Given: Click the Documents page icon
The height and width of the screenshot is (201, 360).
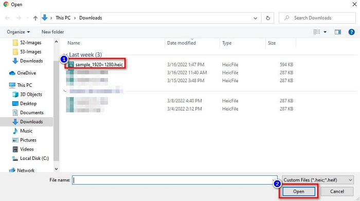Looking at the screenshot, I should tap(15, 113).
